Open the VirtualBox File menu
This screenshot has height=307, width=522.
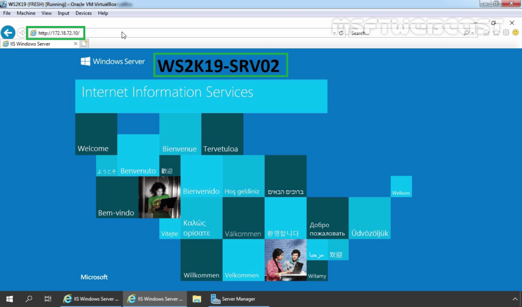point(7,13)
